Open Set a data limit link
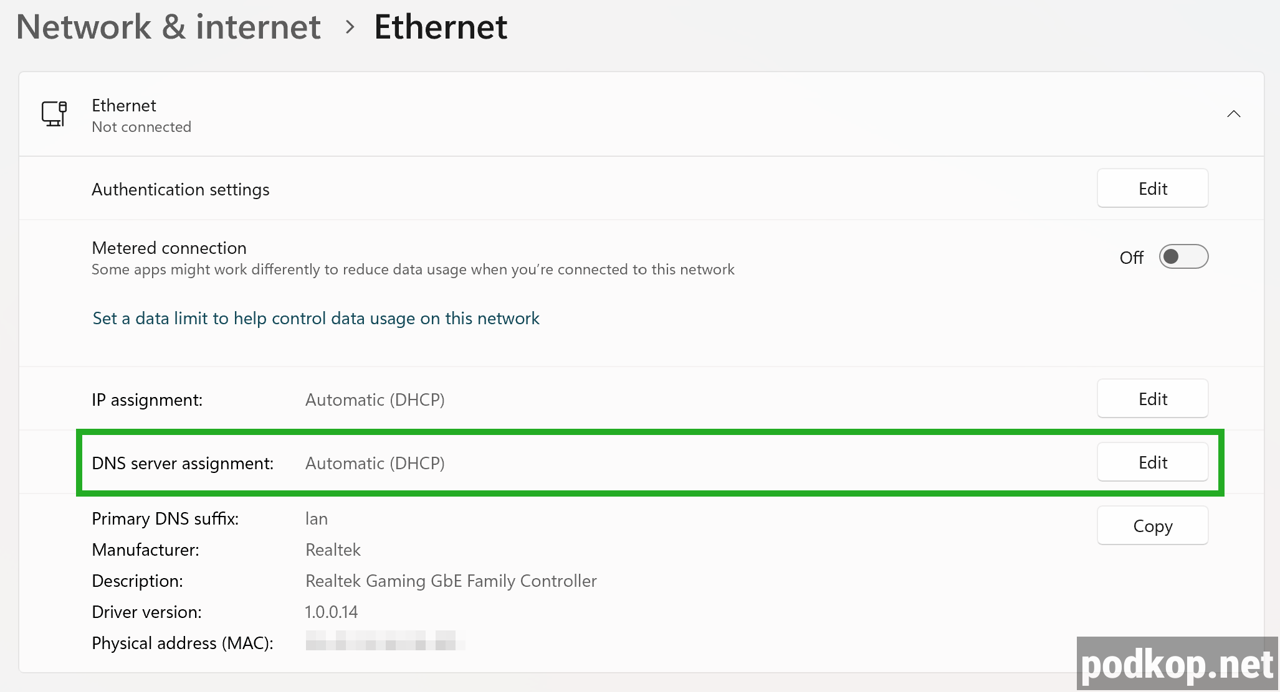This screenshot has width=1280, height=692. 315,318
